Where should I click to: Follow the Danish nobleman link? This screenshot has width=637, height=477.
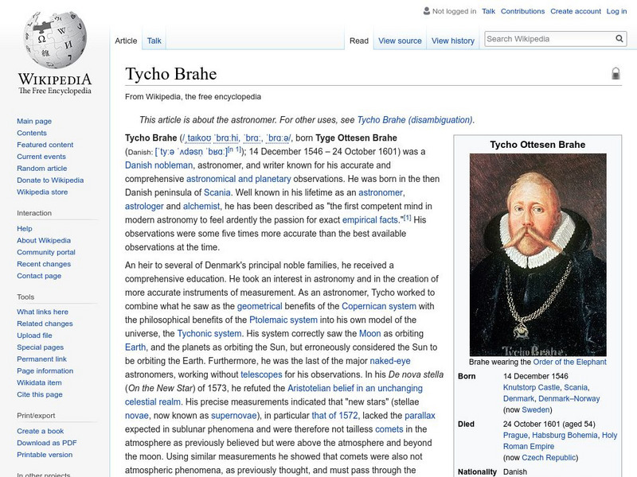point(158,165)
